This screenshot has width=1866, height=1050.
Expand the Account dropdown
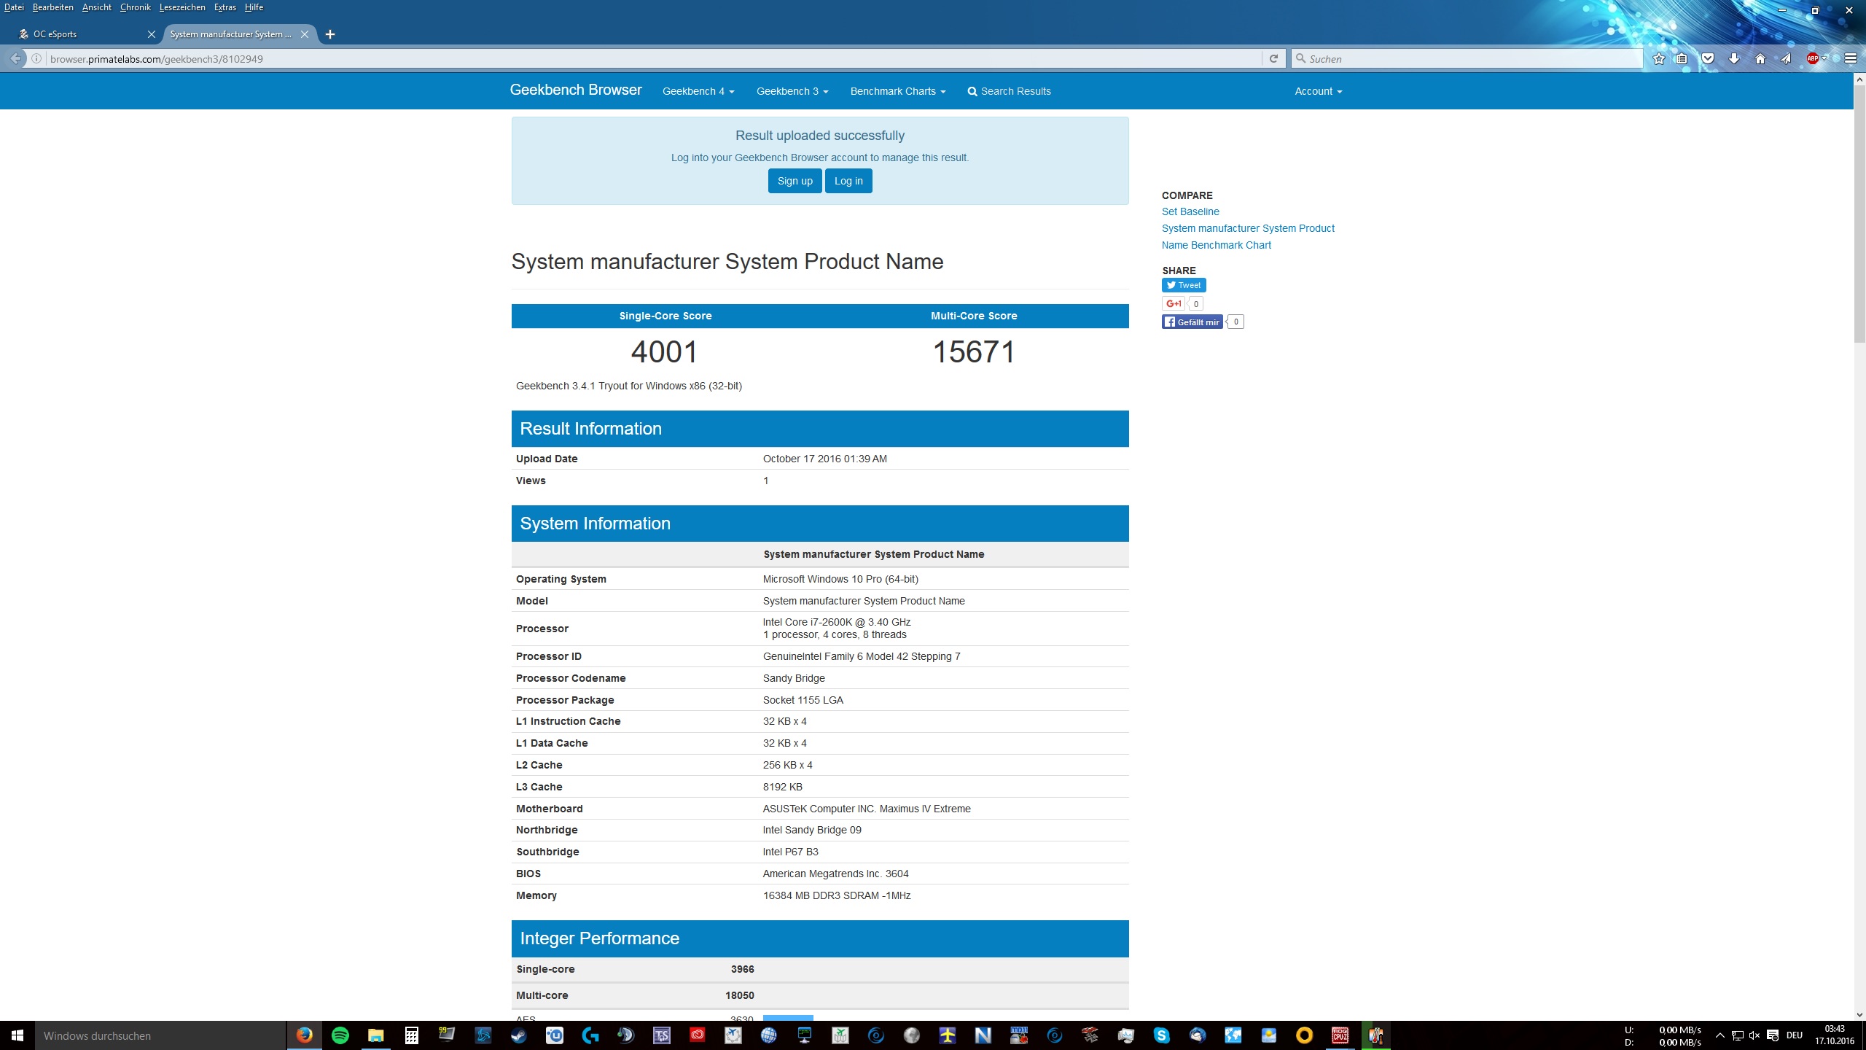point(1318,91)
